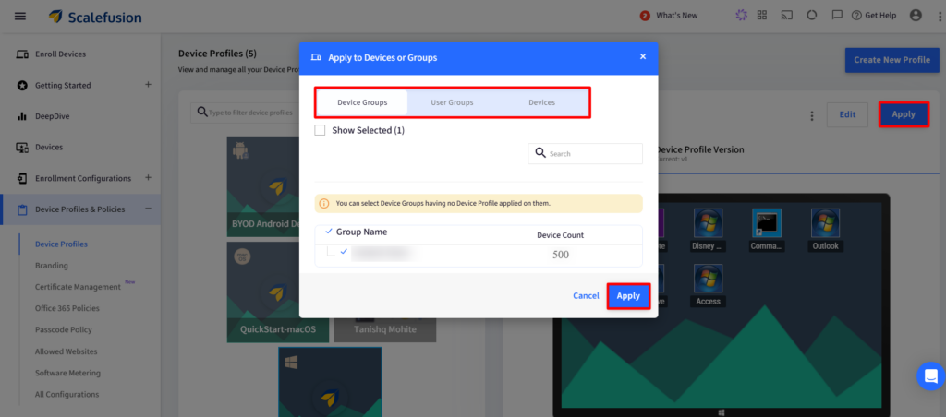Open the Intercom chat bubble
946x417 pixels.
click(x=930, y=376)
